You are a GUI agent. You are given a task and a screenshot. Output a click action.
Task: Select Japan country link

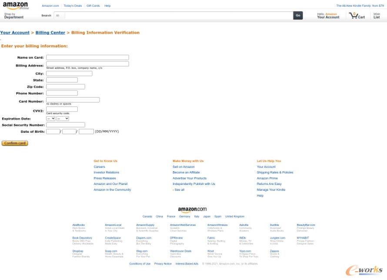[207, 217]
